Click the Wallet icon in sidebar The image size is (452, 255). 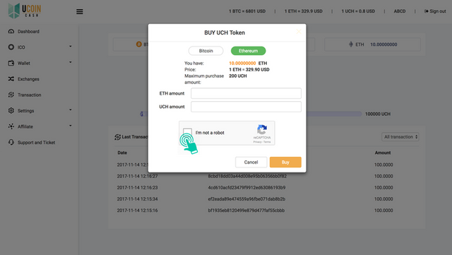coord(11,63)
